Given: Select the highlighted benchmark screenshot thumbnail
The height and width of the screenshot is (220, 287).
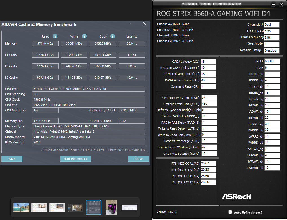Looking at the screenshot, I should (93, 207).
